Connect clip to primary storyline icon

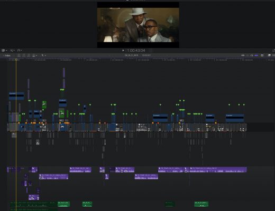coord(19,55)
